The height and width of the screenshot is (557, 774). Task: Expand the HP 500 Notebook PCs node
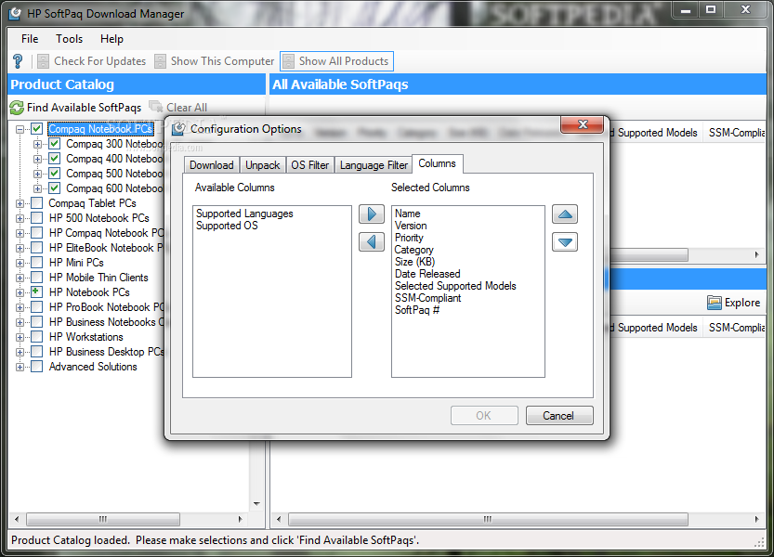pos(20,218)
